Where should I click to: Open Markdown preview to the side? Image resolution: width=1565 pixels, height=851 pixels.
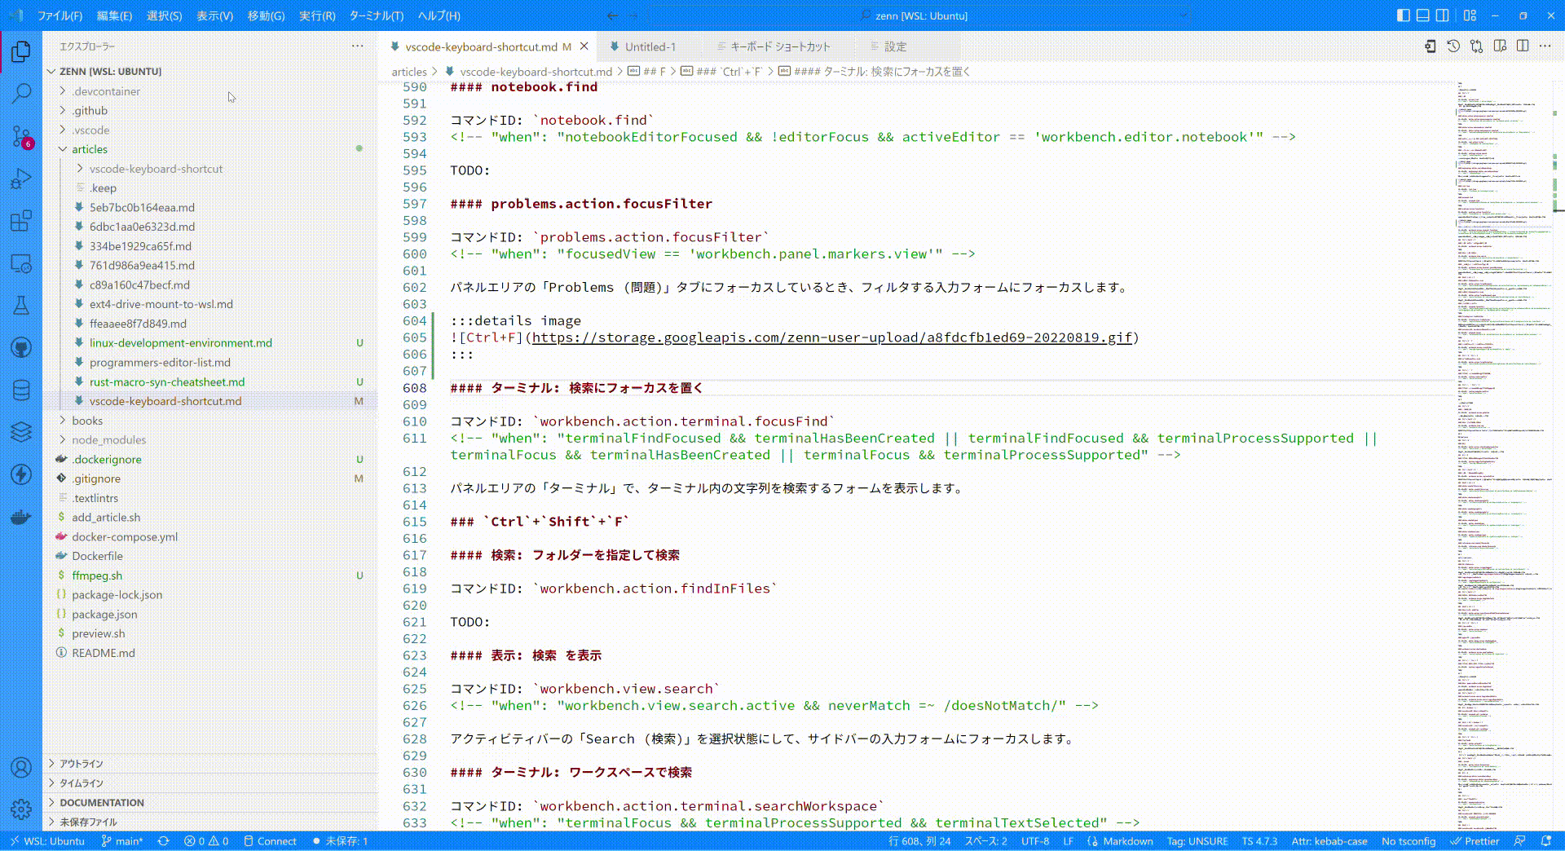pos(1500,46)
